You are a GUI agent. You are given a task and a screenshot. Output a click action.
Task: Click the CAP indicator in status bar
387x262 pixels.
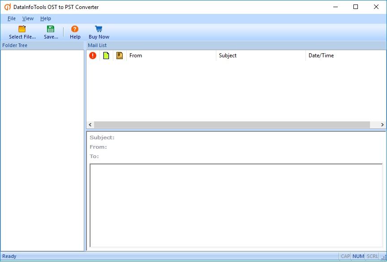[x=345, y=256]
